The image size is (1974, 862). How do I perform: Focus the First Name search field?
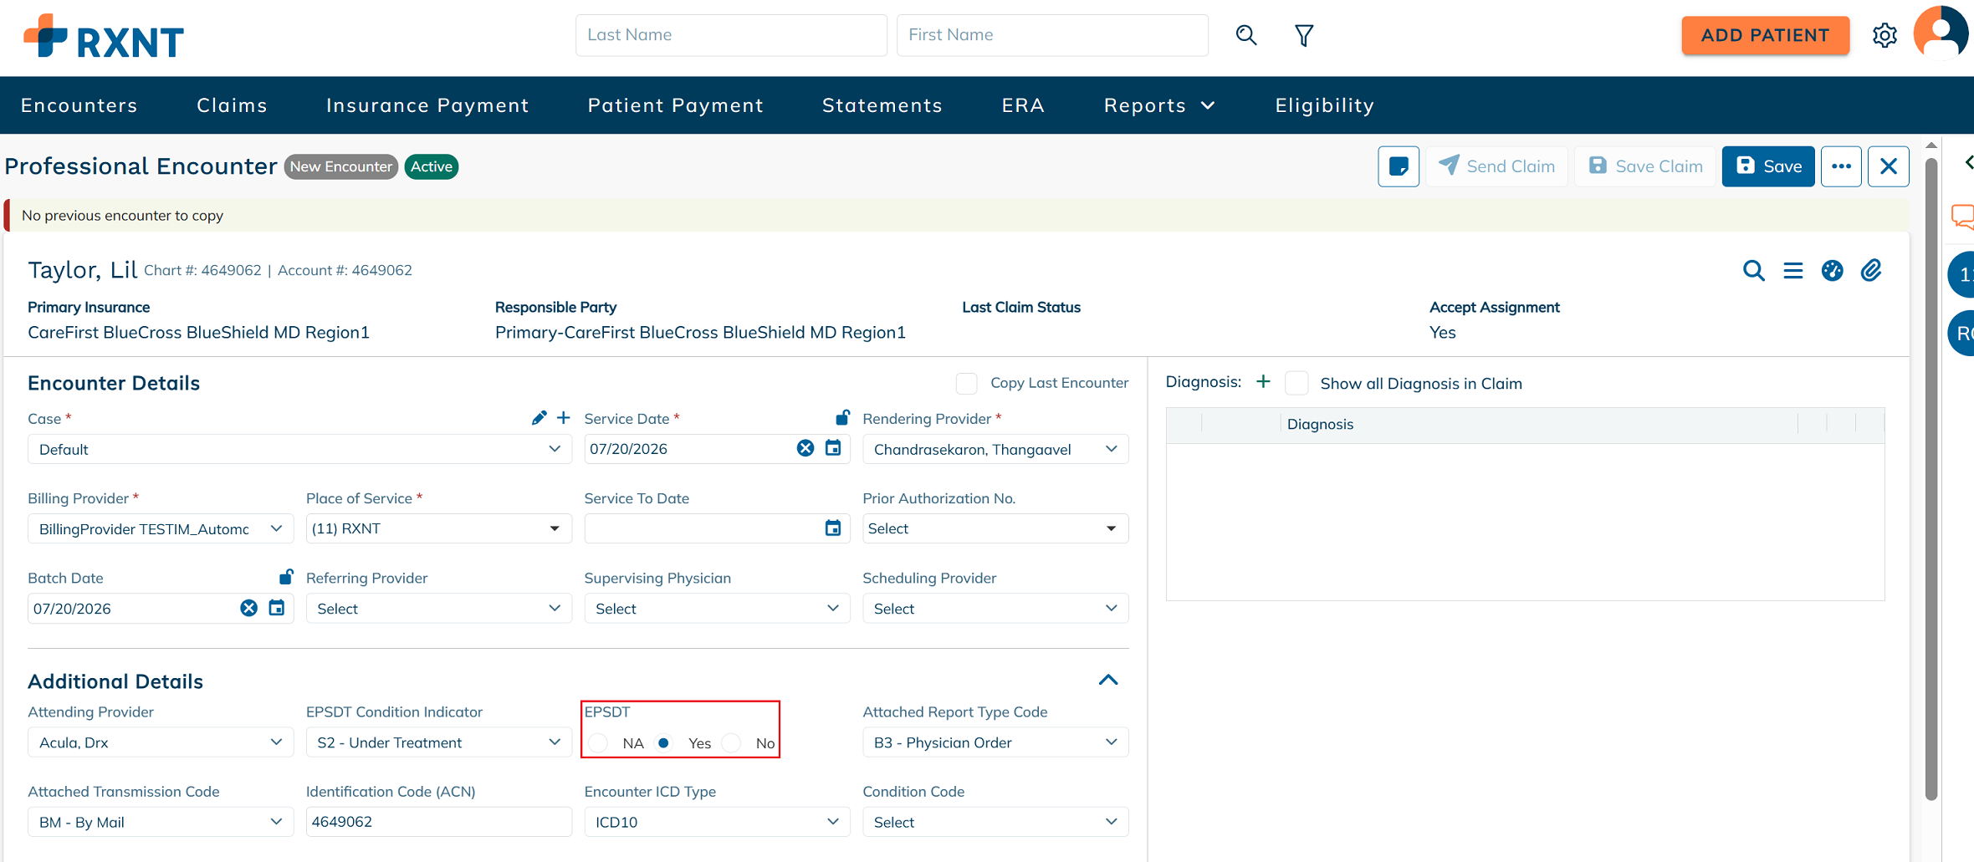pos(1052,35)
